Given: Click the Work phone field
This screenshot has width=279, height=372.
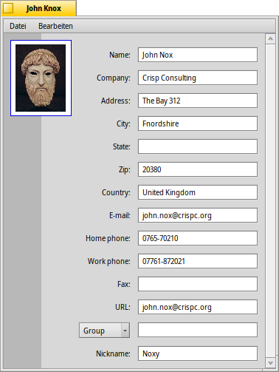Looking at the screenshot, I should [198, 261].
